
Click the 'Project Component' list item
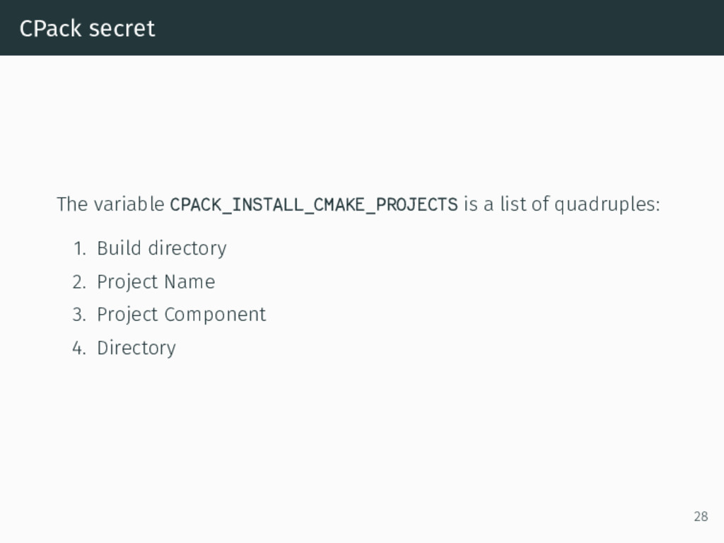pos(182,315)
